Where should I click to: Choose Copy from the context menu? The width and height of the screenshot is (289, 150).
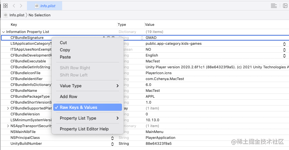point(65,50)
